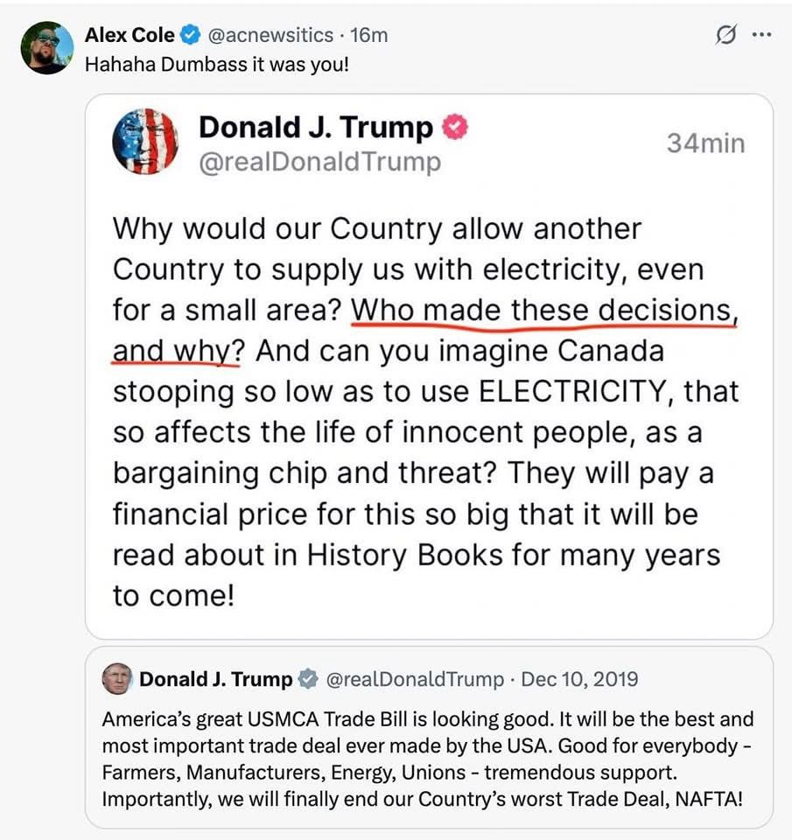Visit the @acnewsitics handle
Viewport: 792px width, 840px height.
tap(270, 35)
